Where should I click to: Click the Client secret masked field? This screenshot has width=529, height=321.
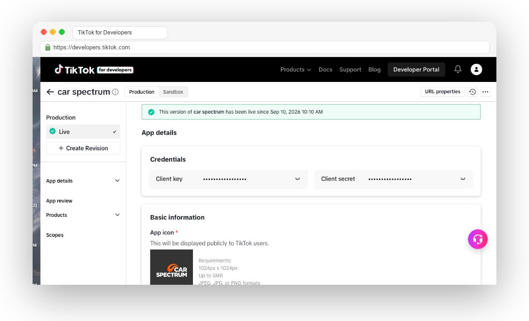(394, 179)
